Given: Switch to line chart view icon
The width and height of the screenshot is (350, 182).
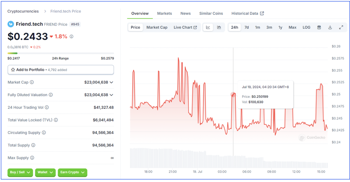Looking at the screenshot, I should point(208,27).
